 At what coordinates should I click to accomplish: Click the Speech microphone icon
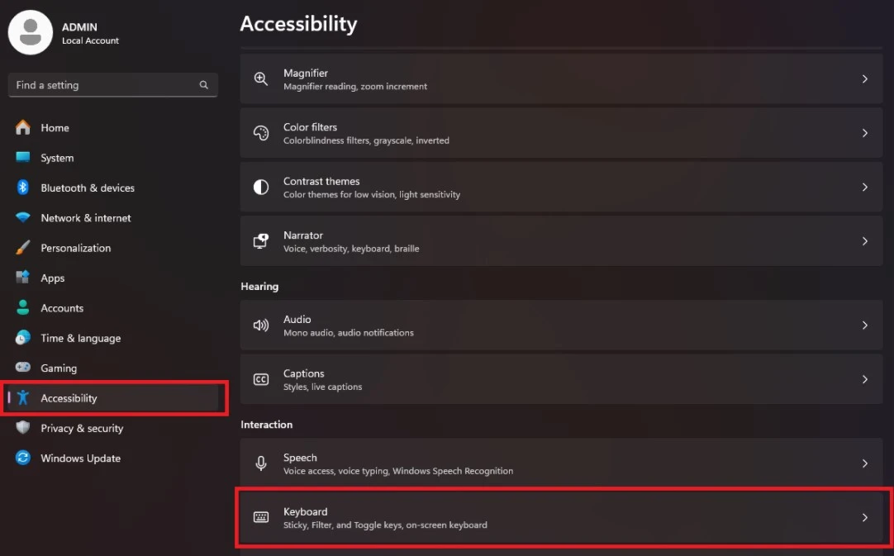pos(261,463)
